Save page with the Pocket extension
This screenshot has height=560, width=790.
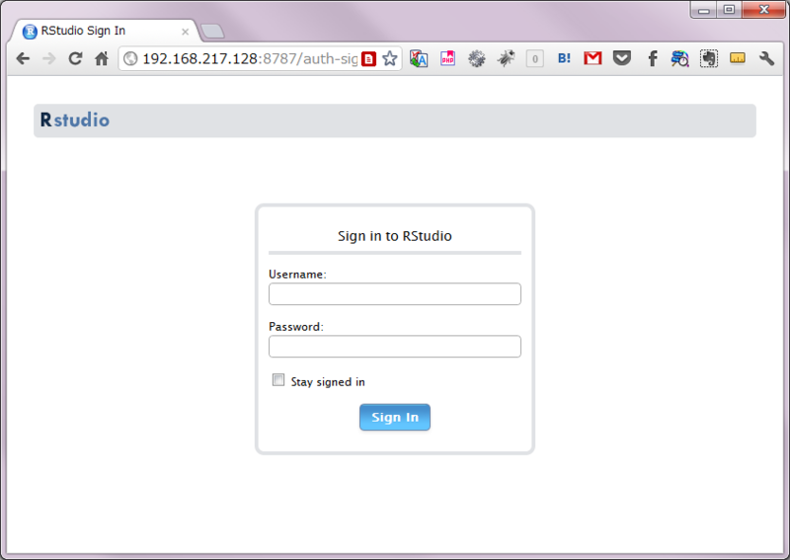click(x=622, y=59)
